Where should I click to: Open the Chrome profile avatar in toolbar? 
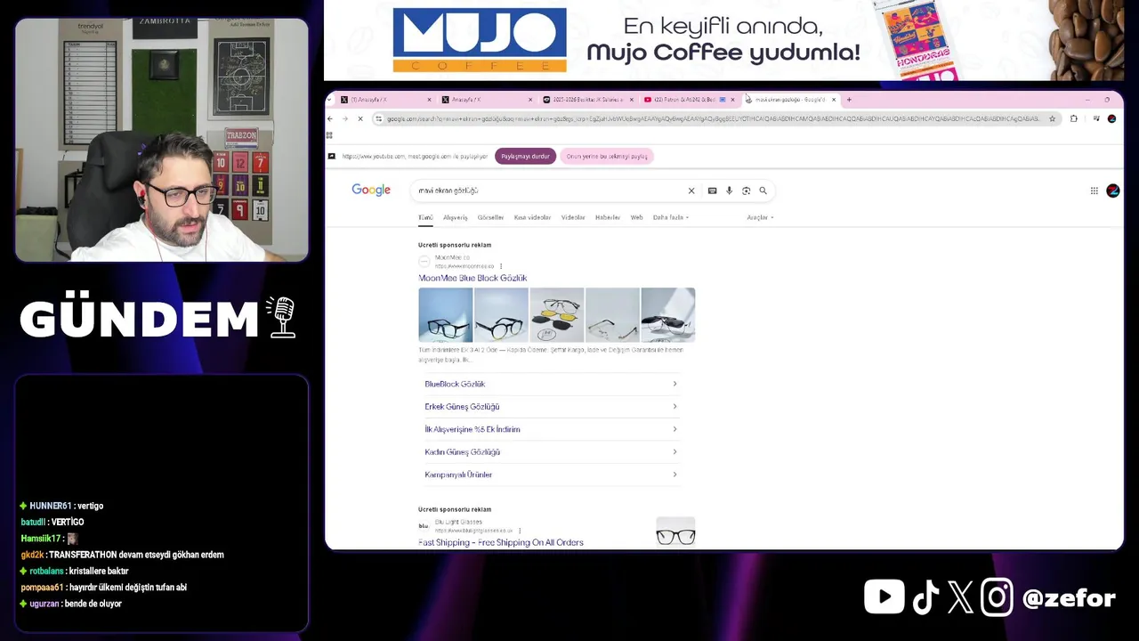point(1111,118)
